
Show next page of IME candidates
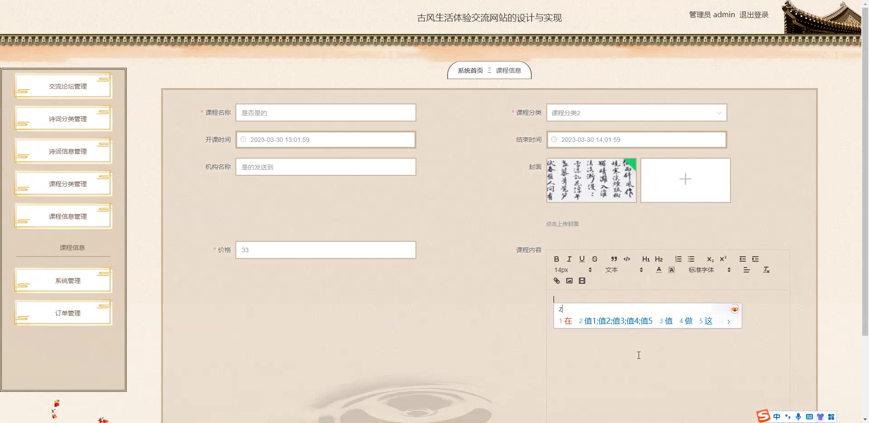(729, 321)
